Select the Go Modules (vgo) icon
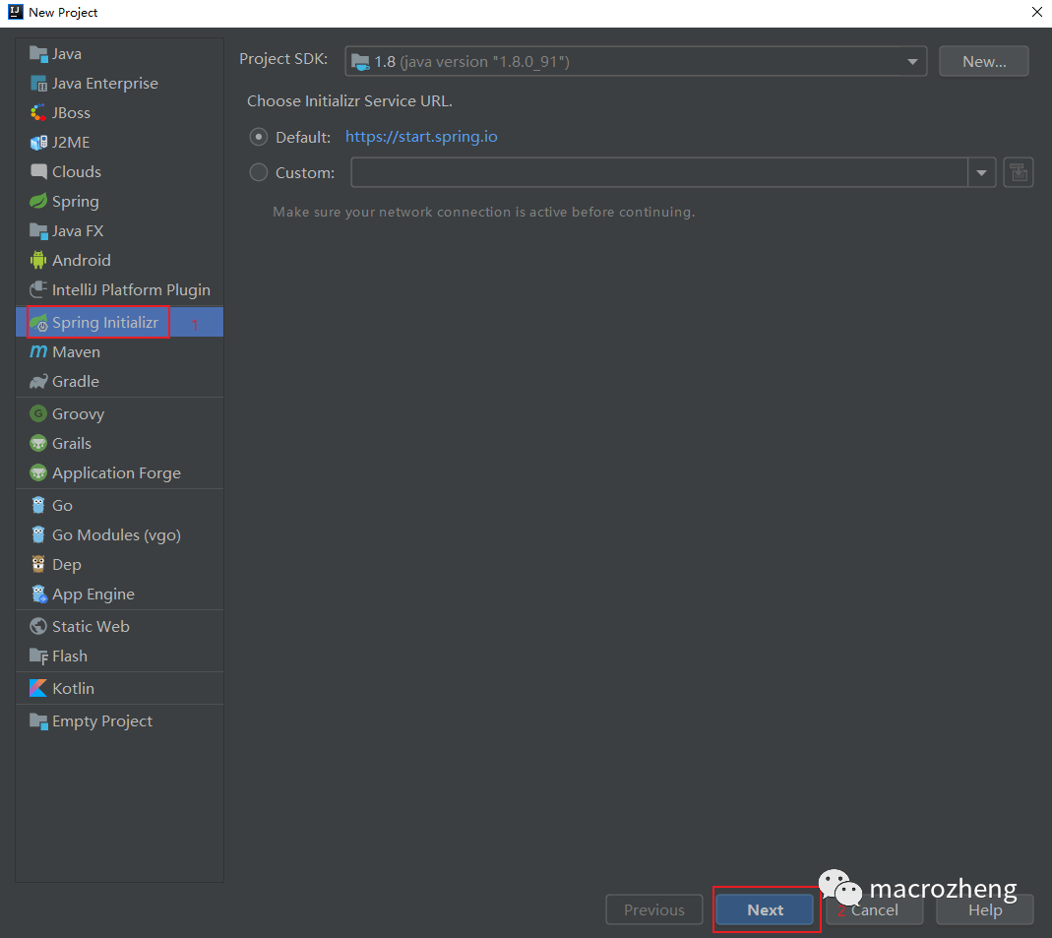The width and height of the screenshot is (1052, 938). pyautogui.click(x=38, y=534)
